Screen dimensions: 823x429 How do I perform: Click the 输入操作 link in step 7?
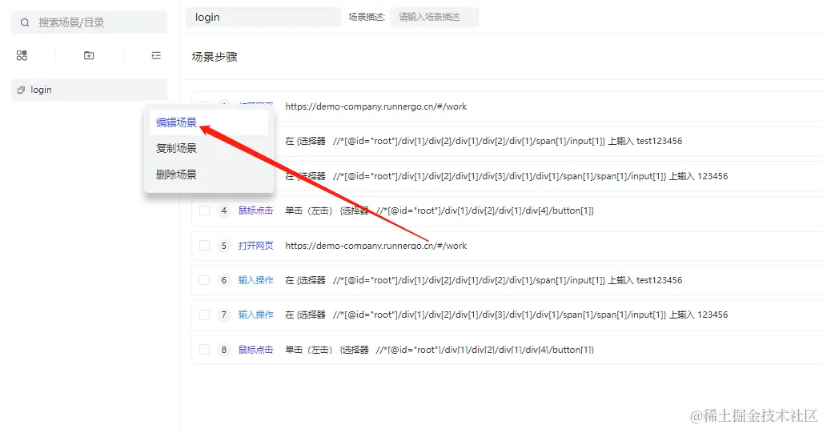pos(255,315)
